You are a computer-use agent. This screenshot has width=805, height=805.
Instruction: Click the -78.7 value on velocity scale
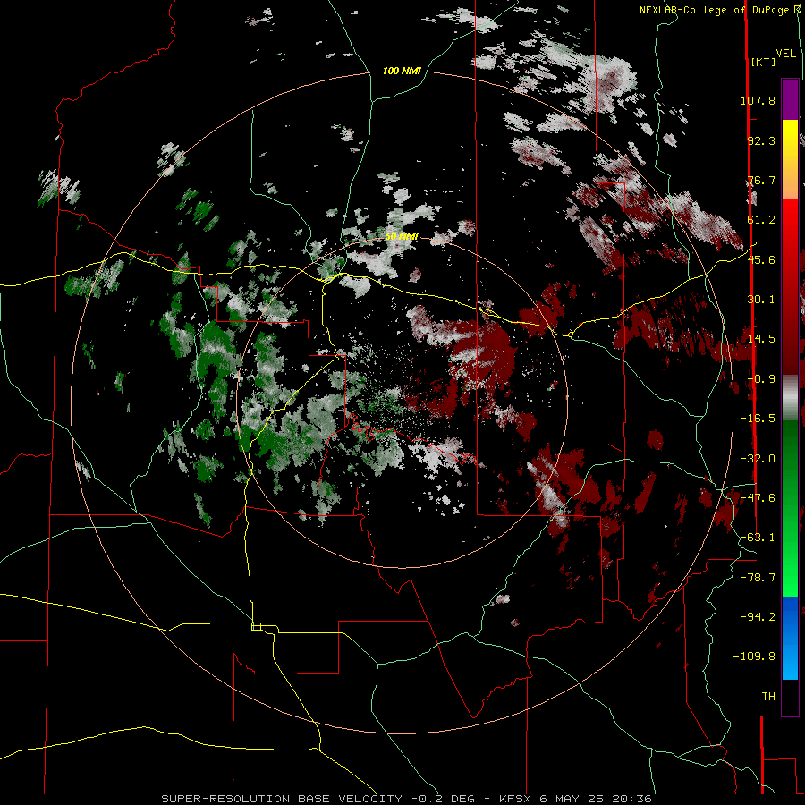tap(758, 578)
